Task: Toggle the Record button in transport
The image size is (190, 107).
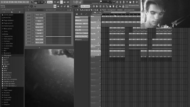Action: pyautogui.click(x=45, y=2)
